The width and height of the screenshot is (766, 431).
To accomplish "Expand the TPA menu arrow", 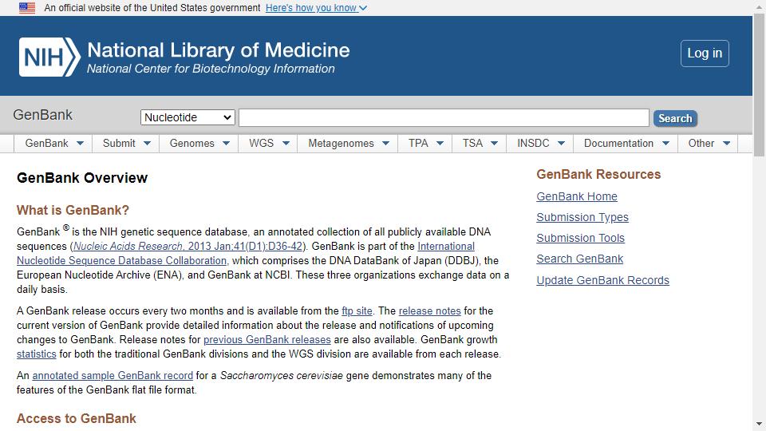I will (x=440, y=143).
